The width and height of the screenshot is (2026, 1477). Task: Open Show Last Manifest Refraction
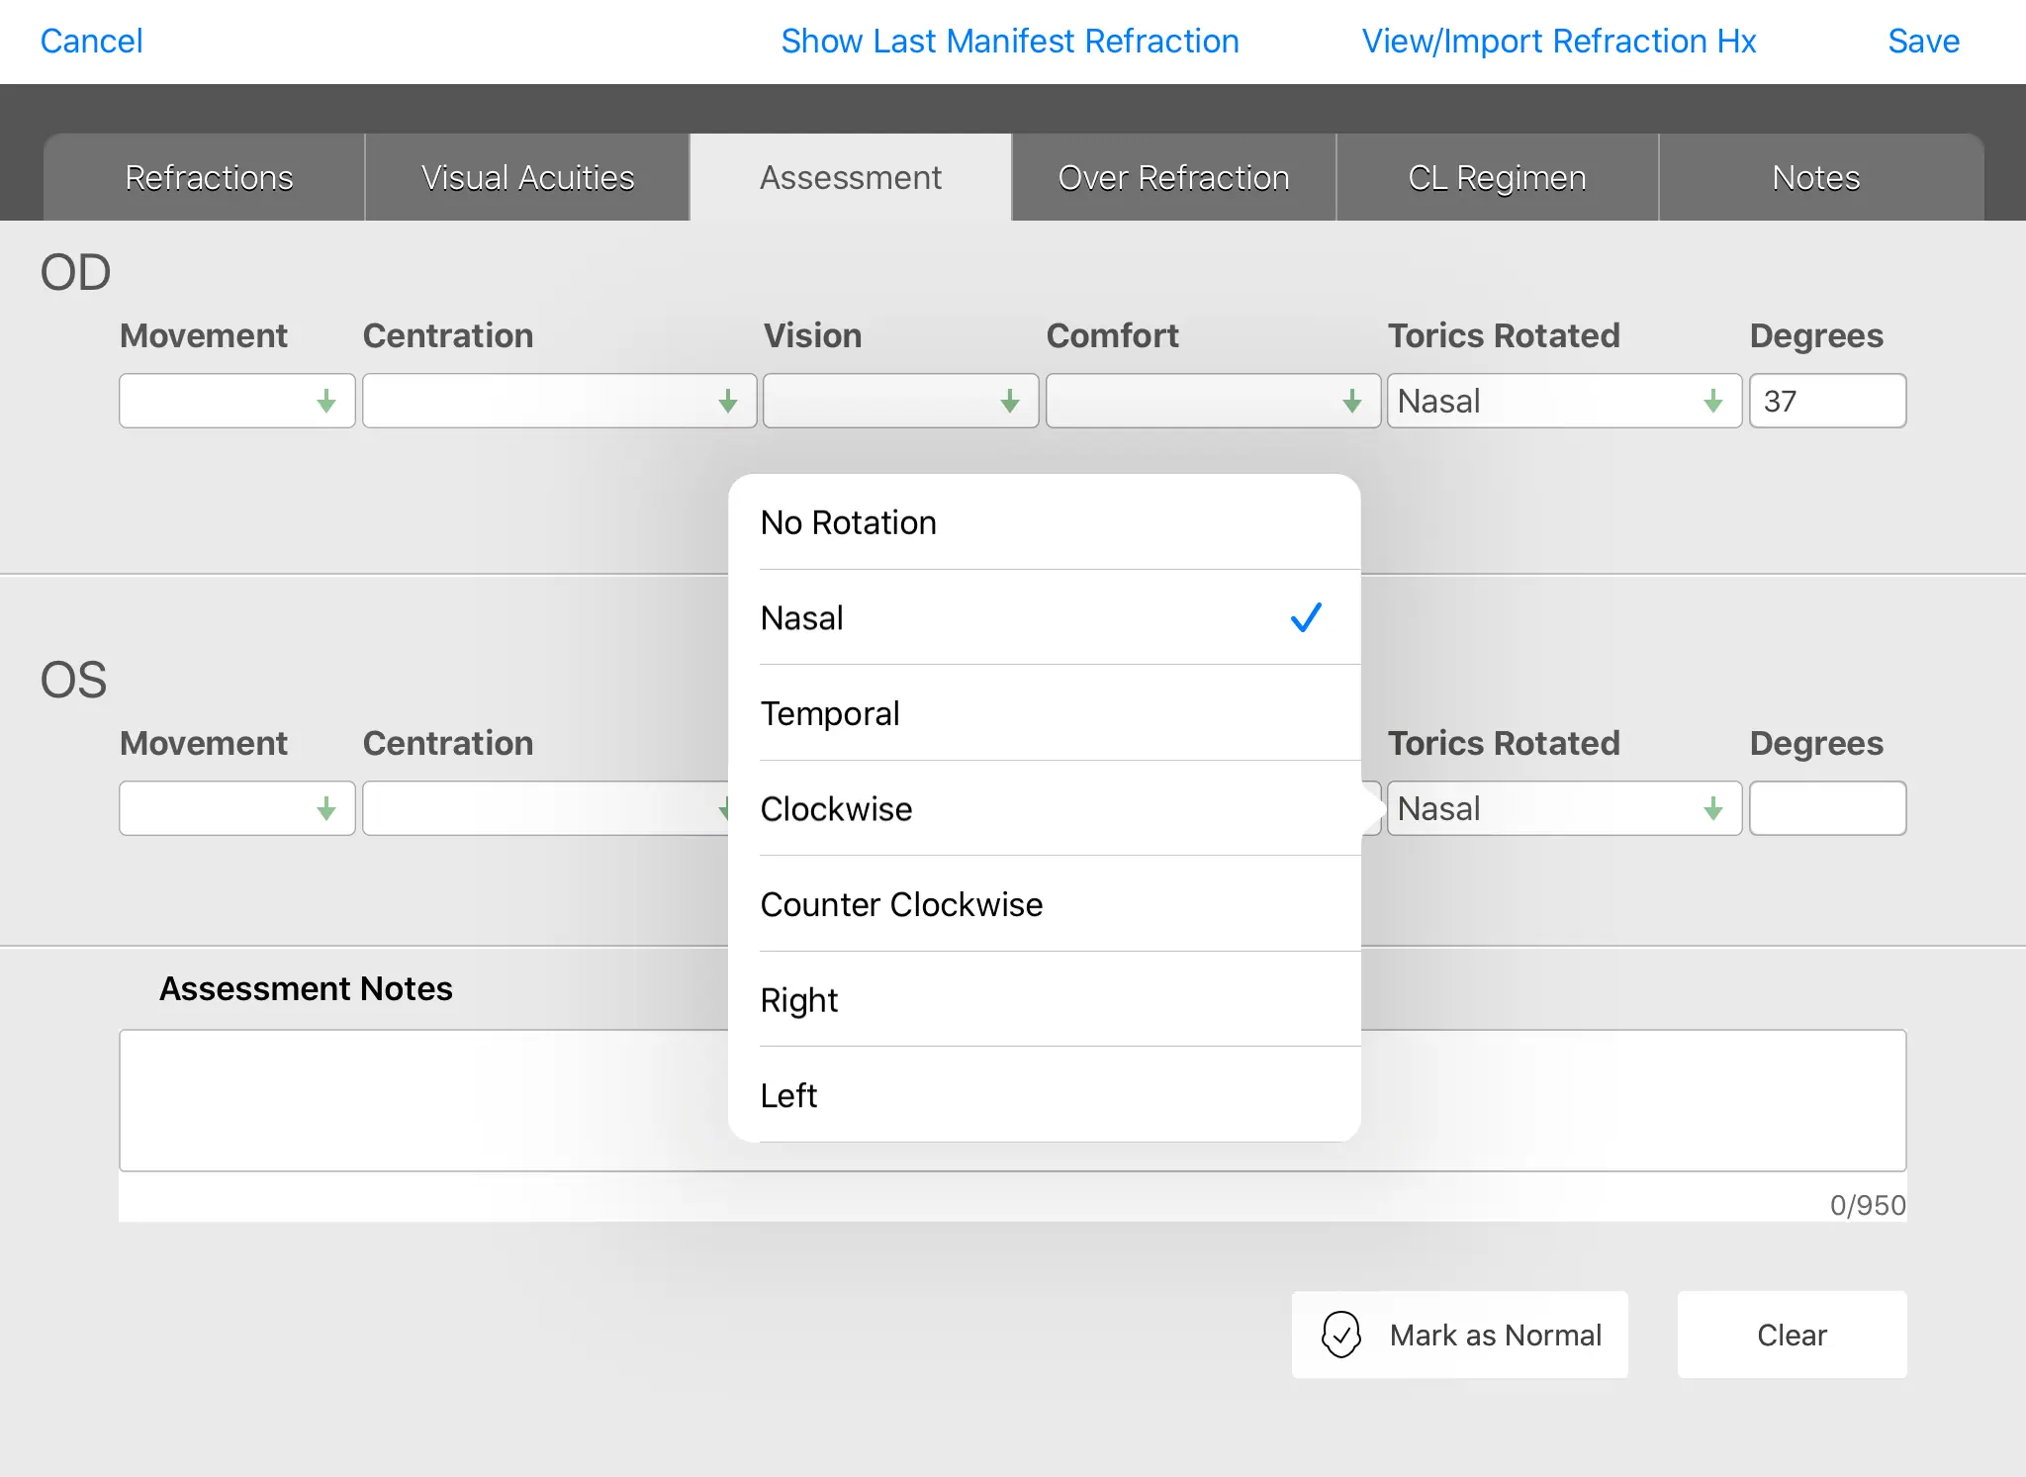[1009, 42]
